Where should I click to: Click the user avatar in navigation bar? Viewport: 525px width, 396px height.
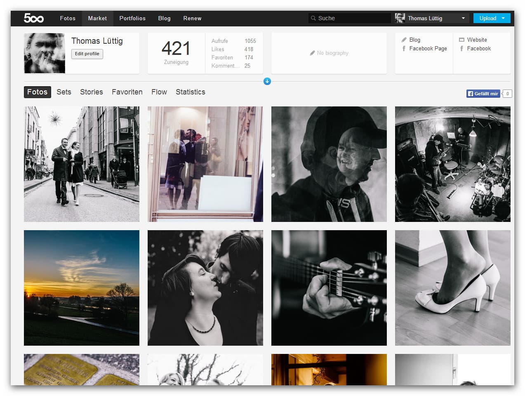[x=400, y=18]
